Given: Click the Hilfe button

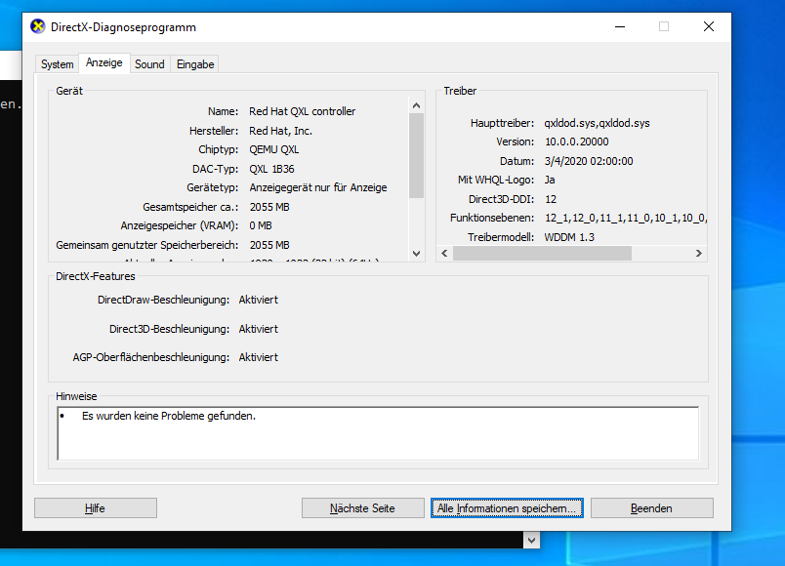Looking at the screenshot, I should tap(95, 508).
